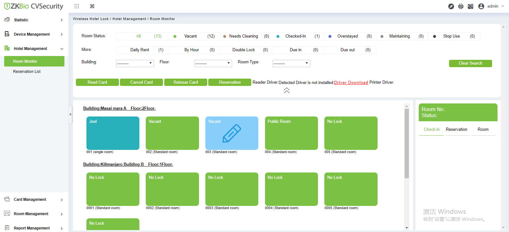509x232 pixels.
Task: Expand the Card Management menu
Action: pos(34,200)
